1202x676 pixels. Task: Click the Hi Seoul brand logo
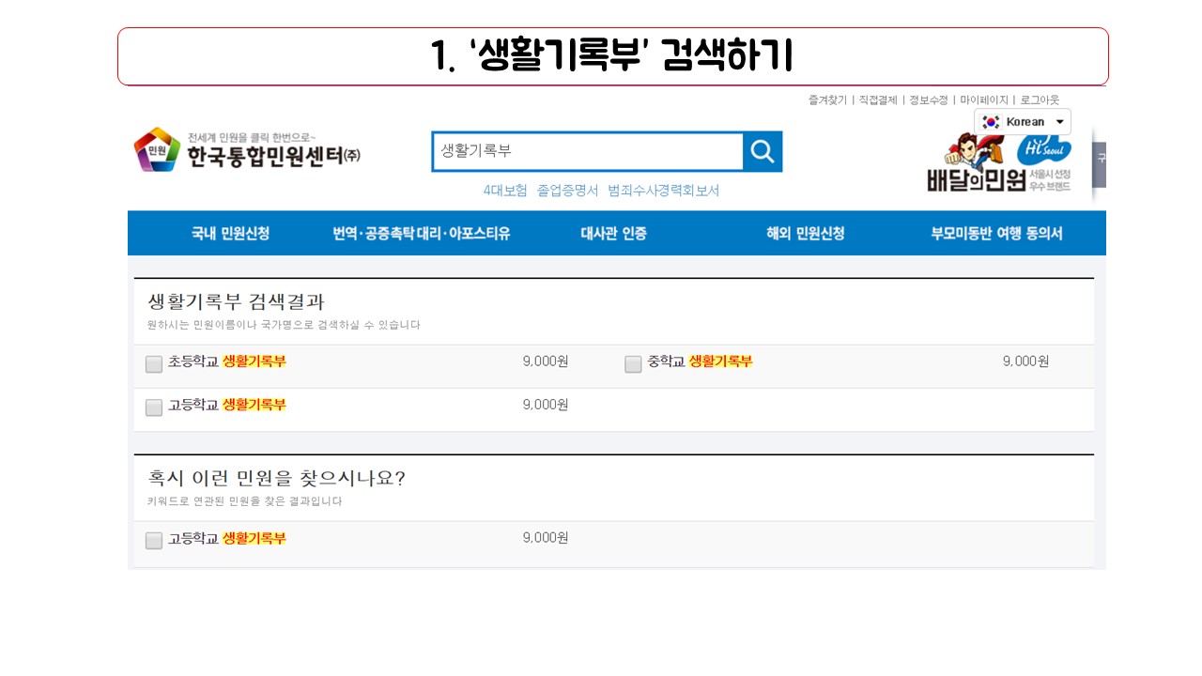[x=1043, y=150]
